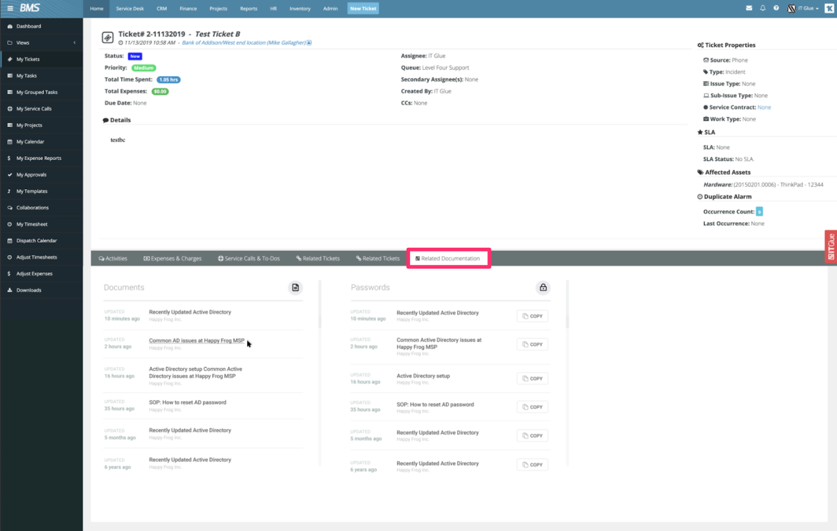
Task: Click the New Ticket button
Action: pos(363,9)
